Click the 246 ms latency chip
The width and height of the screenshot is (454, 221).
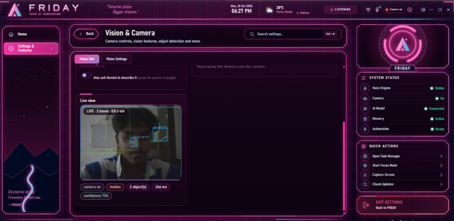[161, 187]
